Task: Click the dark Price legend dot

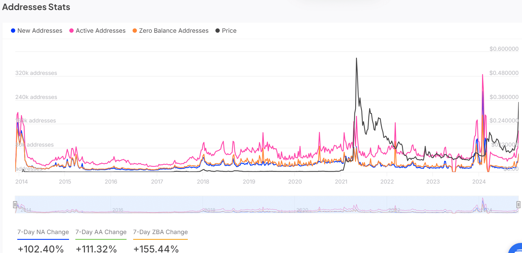Action: pos(218,31)
